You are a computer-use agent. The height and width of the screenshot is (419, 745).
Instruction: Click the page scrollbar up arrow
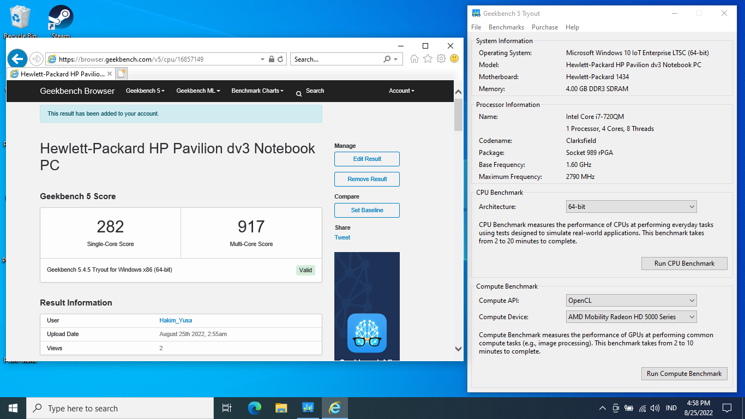(x=458, y=92)
